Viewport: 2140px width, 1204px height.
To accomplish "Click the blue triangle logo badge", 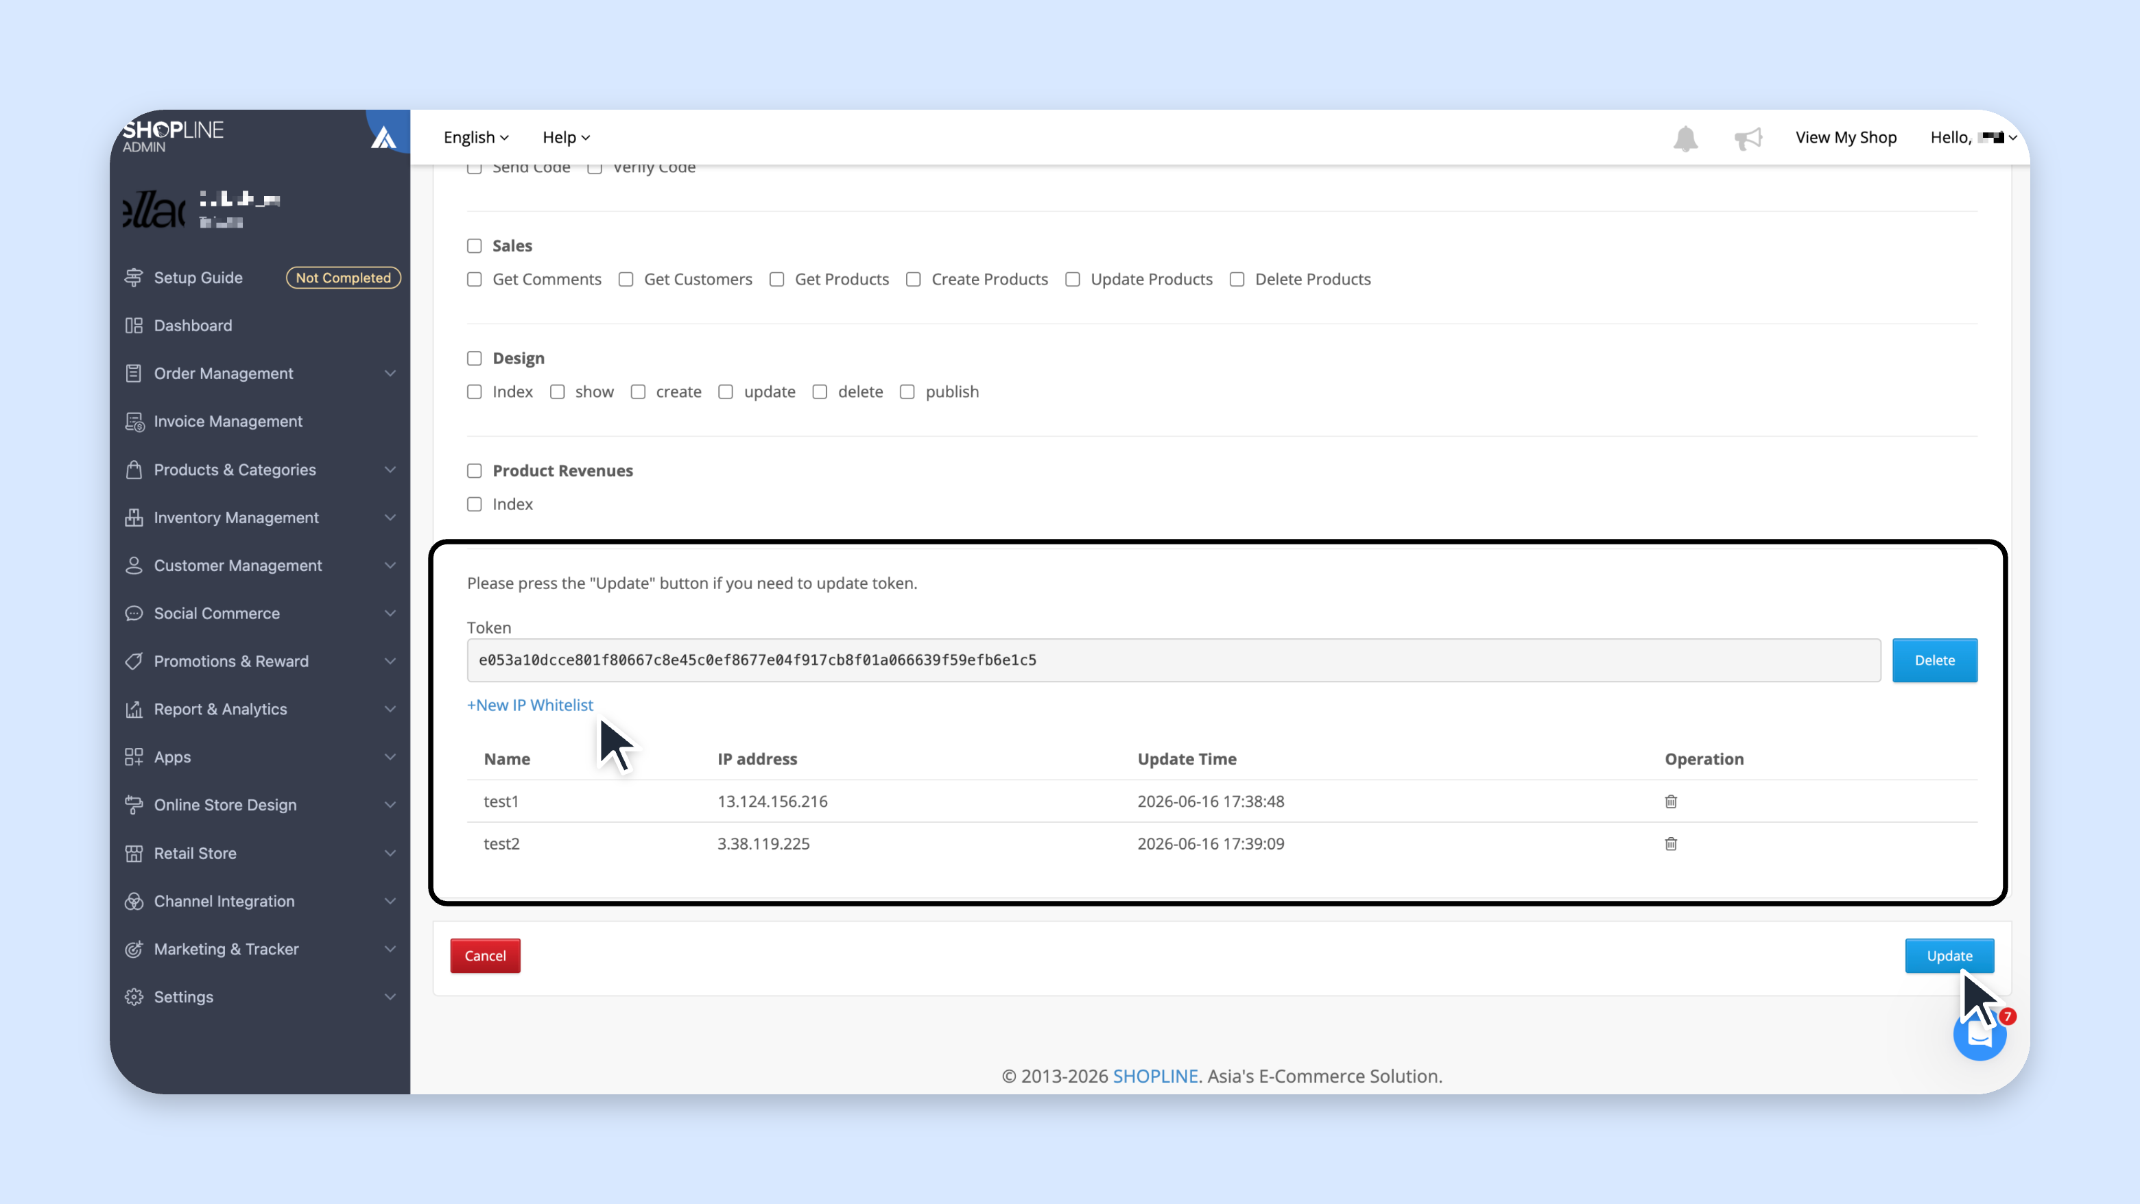I will (x=384, y=135).
